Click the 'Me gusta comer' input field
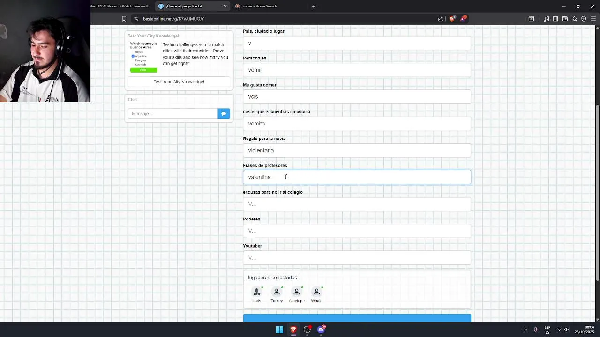Viewport: 600px width, 337px height. 357,96
